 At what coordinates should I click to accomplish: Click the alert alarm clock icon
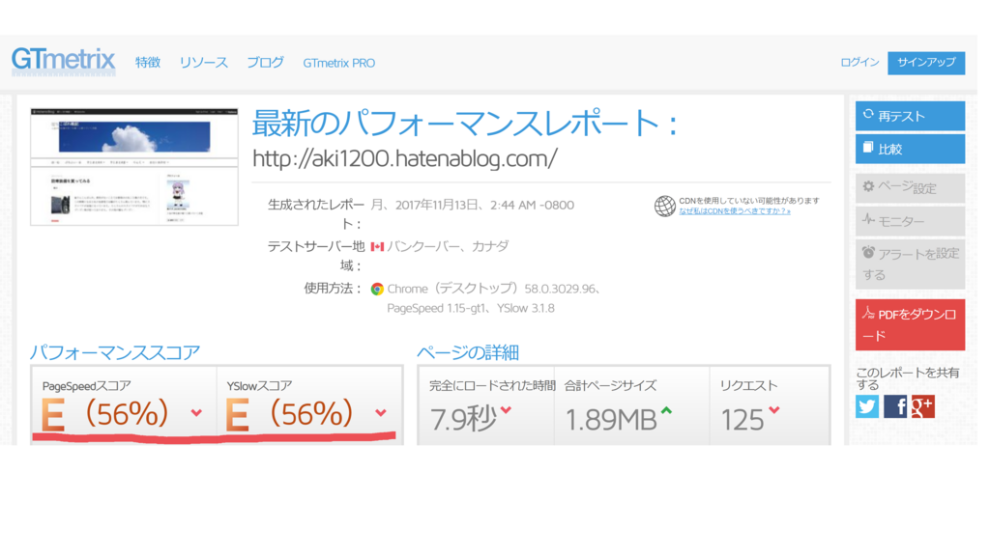coord(869,252)
